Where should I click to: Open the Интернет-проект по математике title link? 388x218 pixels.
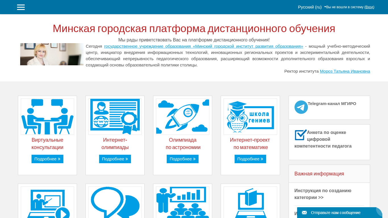250,144
